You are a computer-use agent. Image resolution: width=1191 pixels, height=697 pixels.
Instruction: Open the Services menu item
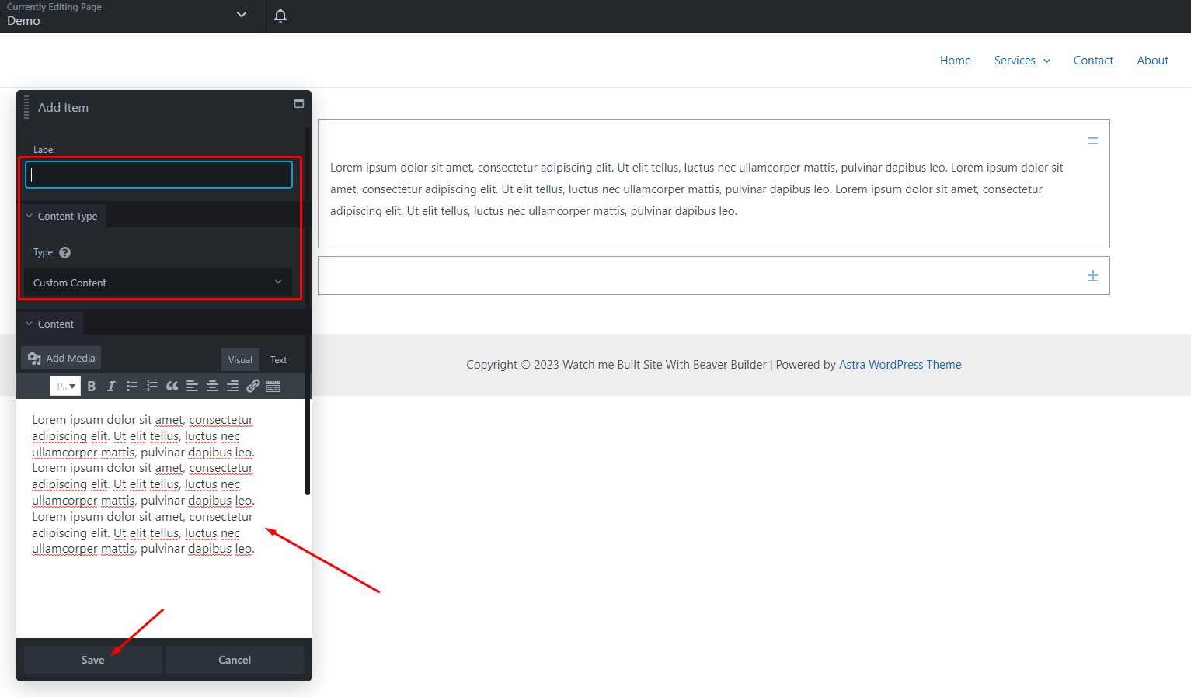click(1015, 61)
